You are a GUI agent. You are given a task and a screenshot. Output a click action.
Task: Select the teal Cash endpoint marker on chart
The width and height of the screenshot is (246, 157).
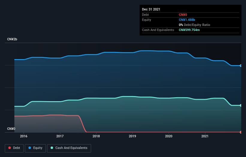pyautogui.click(x=241, y=105)
